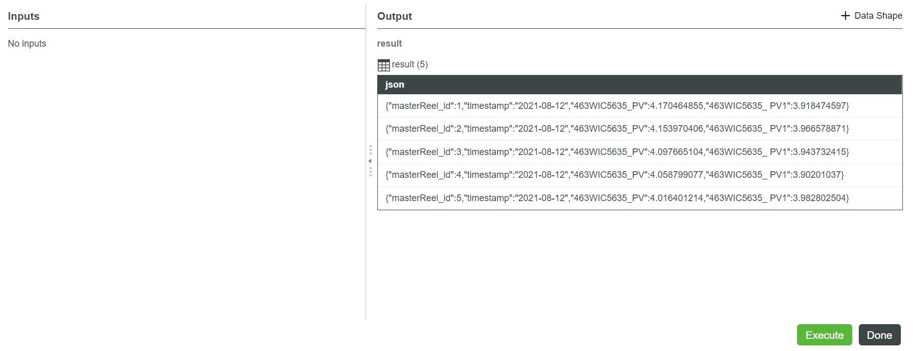913x351 pixels.
Task: Select the row with masterReel_id 2
Action: pos(617,129)
